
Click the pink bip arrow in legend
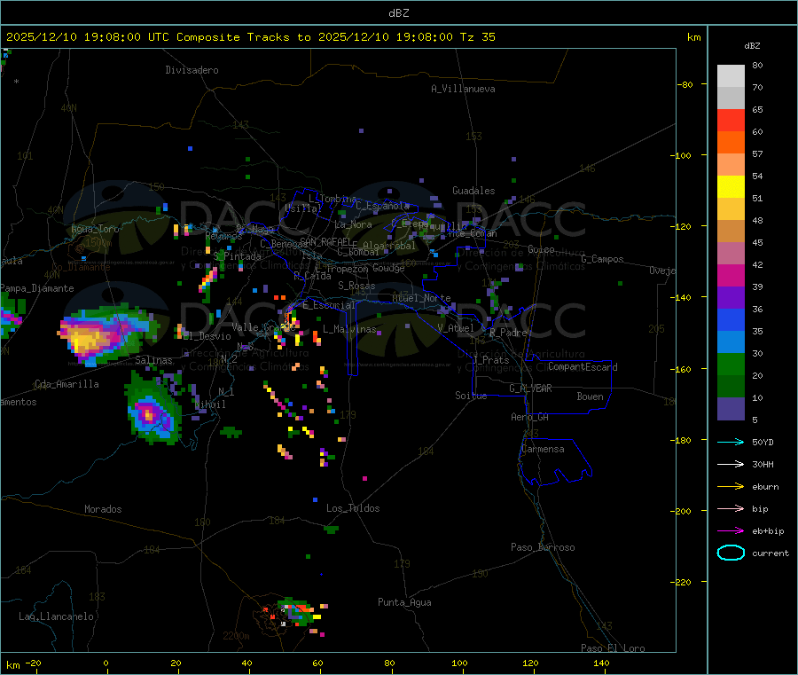pos(731,508)
